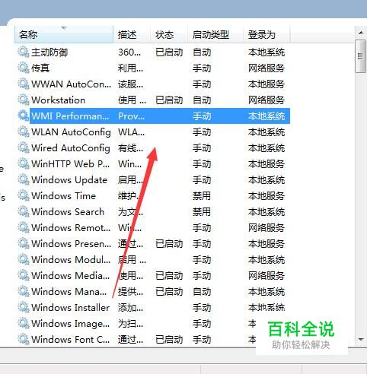Click the gear icon beside WLAN AutoConfig

pos(24,132)
